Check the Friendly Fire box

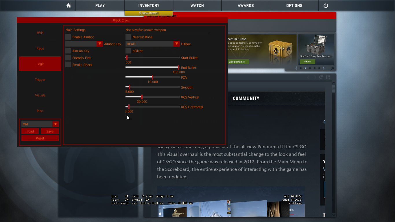click(68, 58)
